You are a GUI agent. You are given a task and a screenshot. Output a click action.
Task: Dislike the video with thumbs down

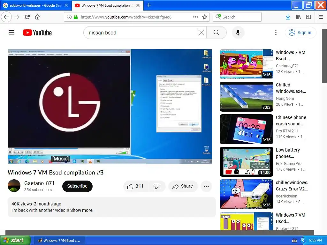[x=156, y=186]
